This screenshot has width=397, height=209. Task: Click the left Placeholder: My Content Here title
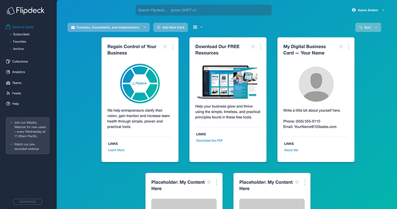[x=178, y=185]
